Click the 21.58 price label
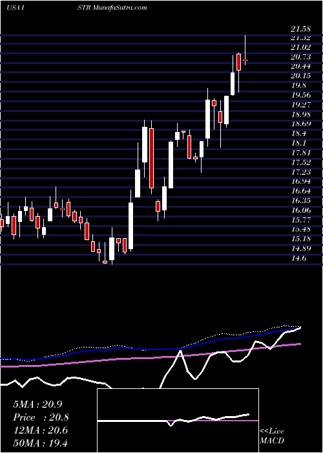Viewport: 323px width, 453px height. click(301, 28)
